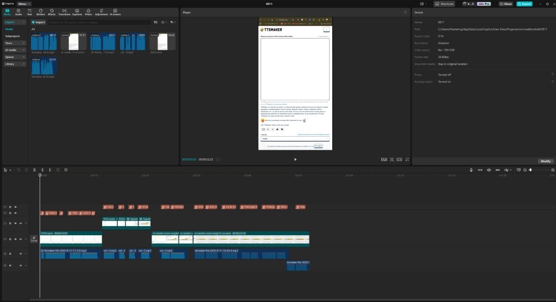Open player fullscreen view icon
556x302 pixels.
tap(407, 159)
